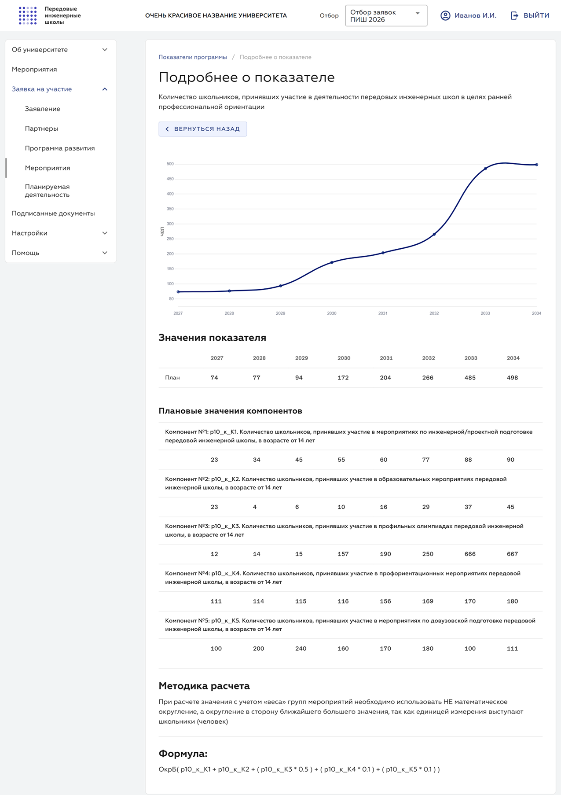
Task: Click the logout arrow icon
Action: pos(514,15)
